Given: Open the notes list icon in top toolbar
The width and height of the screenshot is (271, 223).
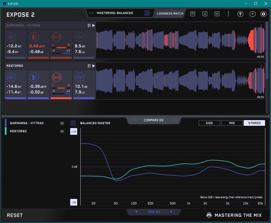Looking at the screenshot, I should 193,14.
